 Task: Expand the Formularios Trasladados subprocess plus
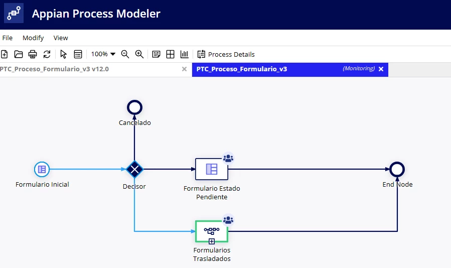(x=212, y=241)
